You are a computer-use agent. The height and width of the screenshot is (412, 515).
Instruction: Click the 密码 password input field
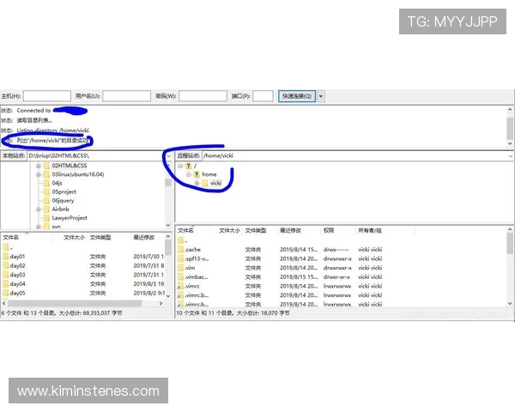[203, 96]
